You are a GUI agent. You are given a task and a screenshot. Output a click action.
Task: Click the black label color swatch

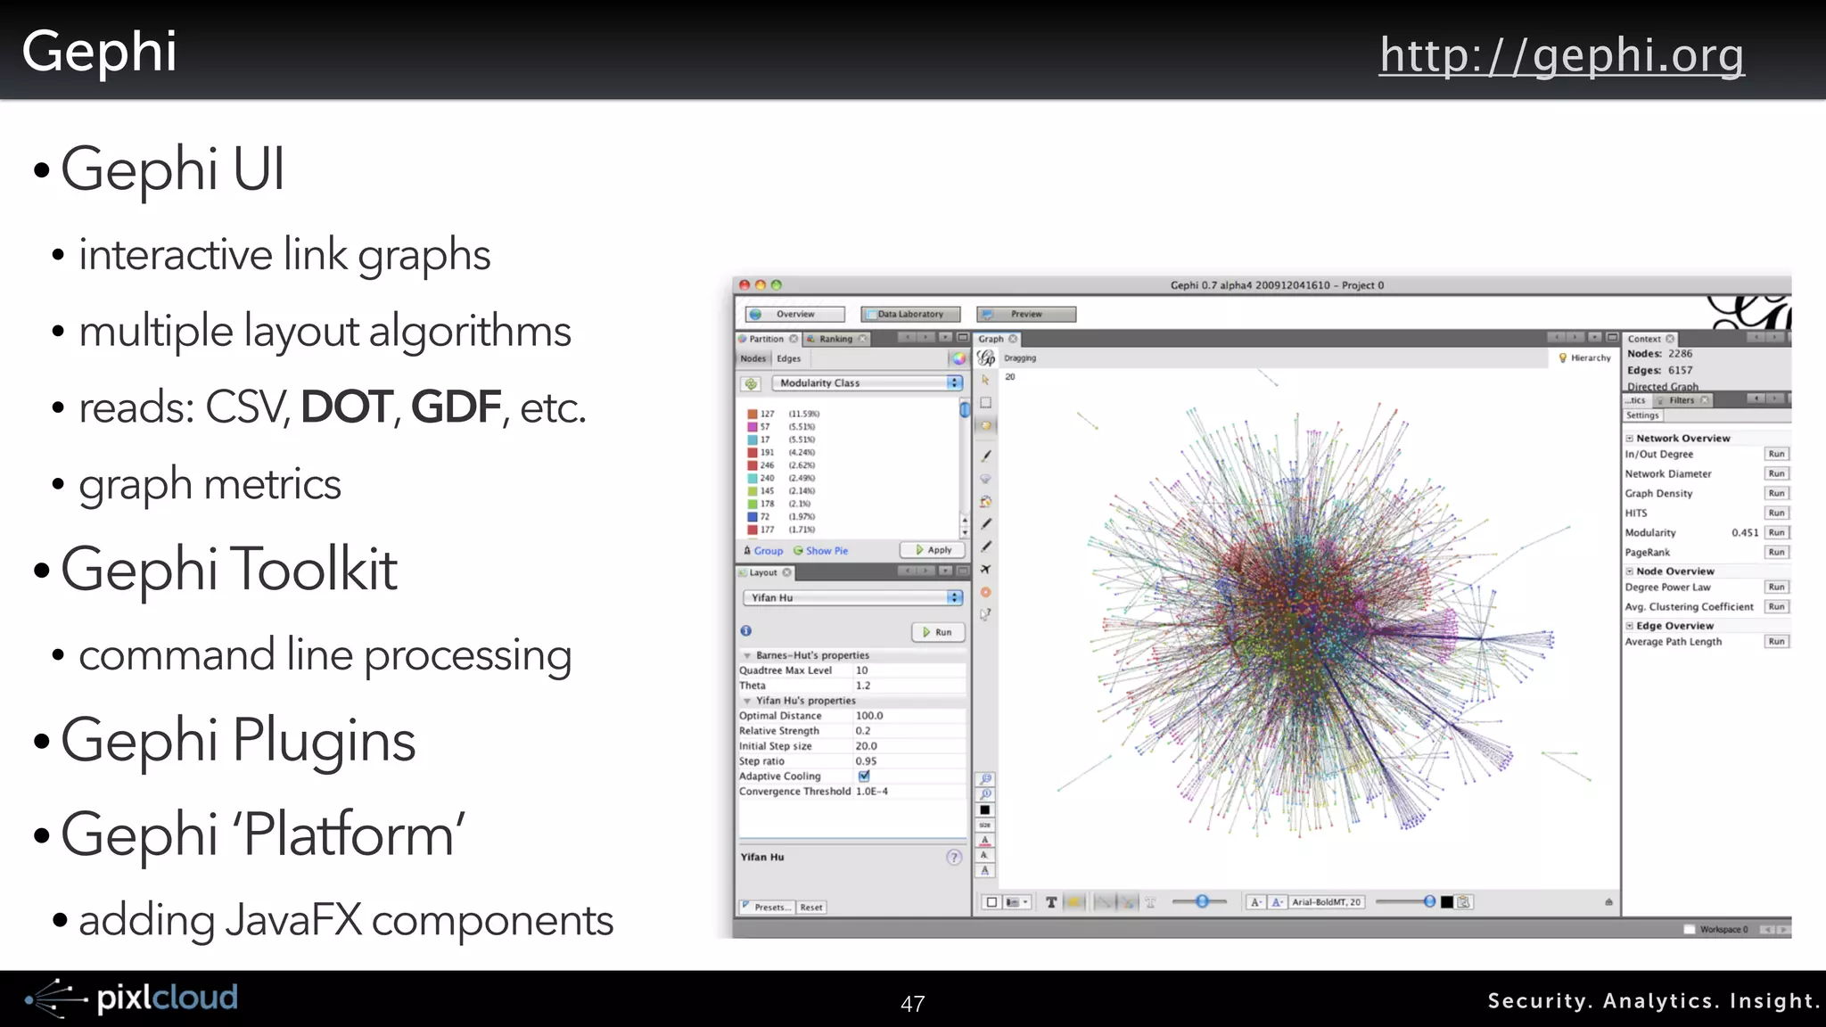(x=1446, y=902)
